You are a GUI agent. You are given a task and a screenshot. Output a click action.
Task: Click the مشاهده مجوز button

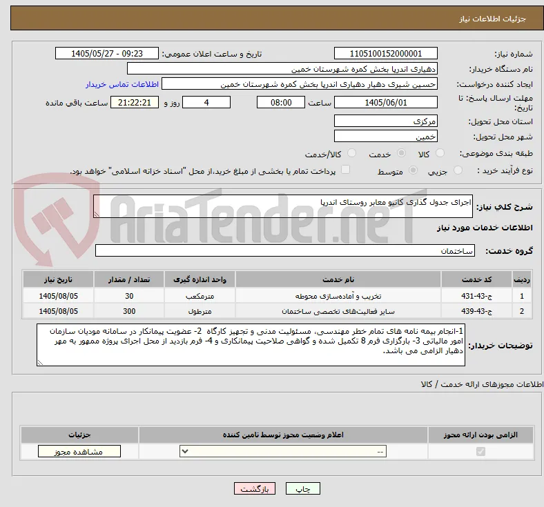(x=79, y=452)
